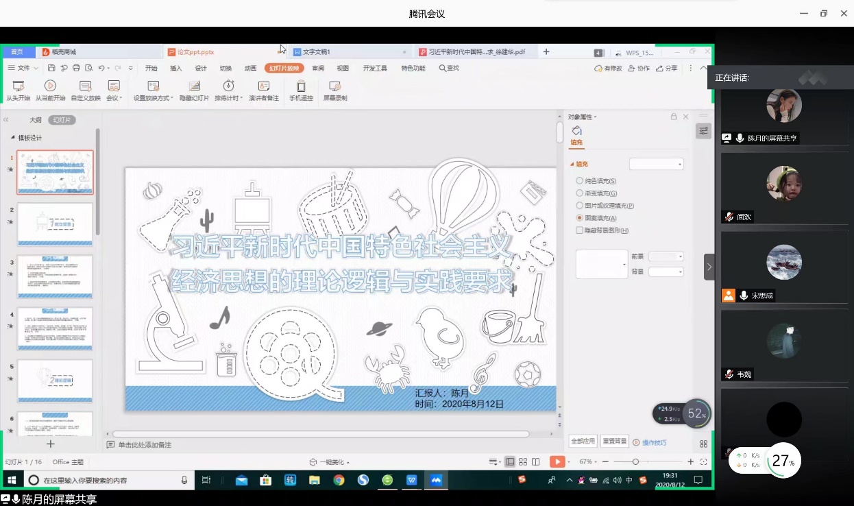Select slide 3 thumbnail in panel

pos(55,277)
